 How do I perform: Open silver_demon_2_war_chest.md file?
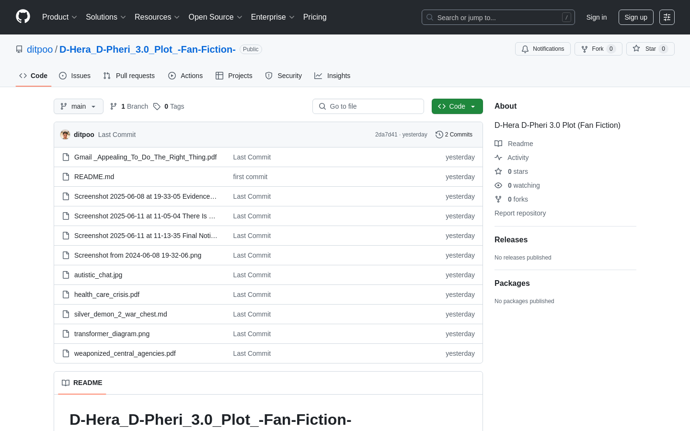[121, 314]
